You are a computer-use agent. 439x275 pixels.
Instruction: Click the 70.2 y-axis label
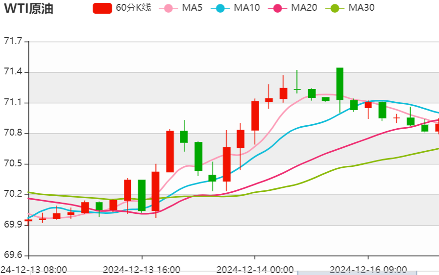point(13,194)
